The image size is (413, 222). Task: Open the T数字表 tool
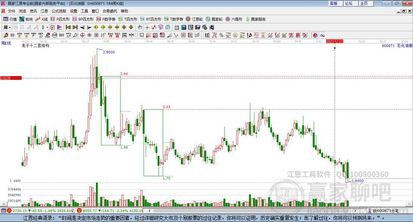173,19
